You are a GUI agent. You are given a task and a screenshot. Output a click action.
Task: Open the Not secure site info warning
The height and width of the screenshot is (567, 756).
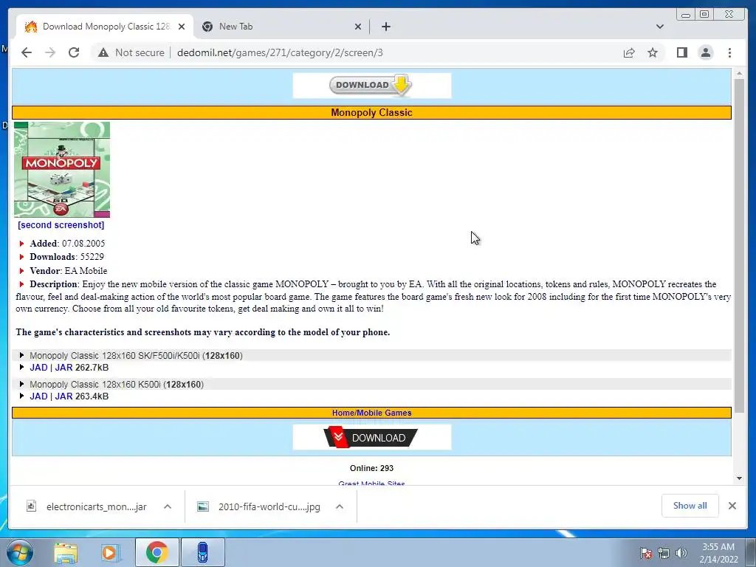[131, 52]
